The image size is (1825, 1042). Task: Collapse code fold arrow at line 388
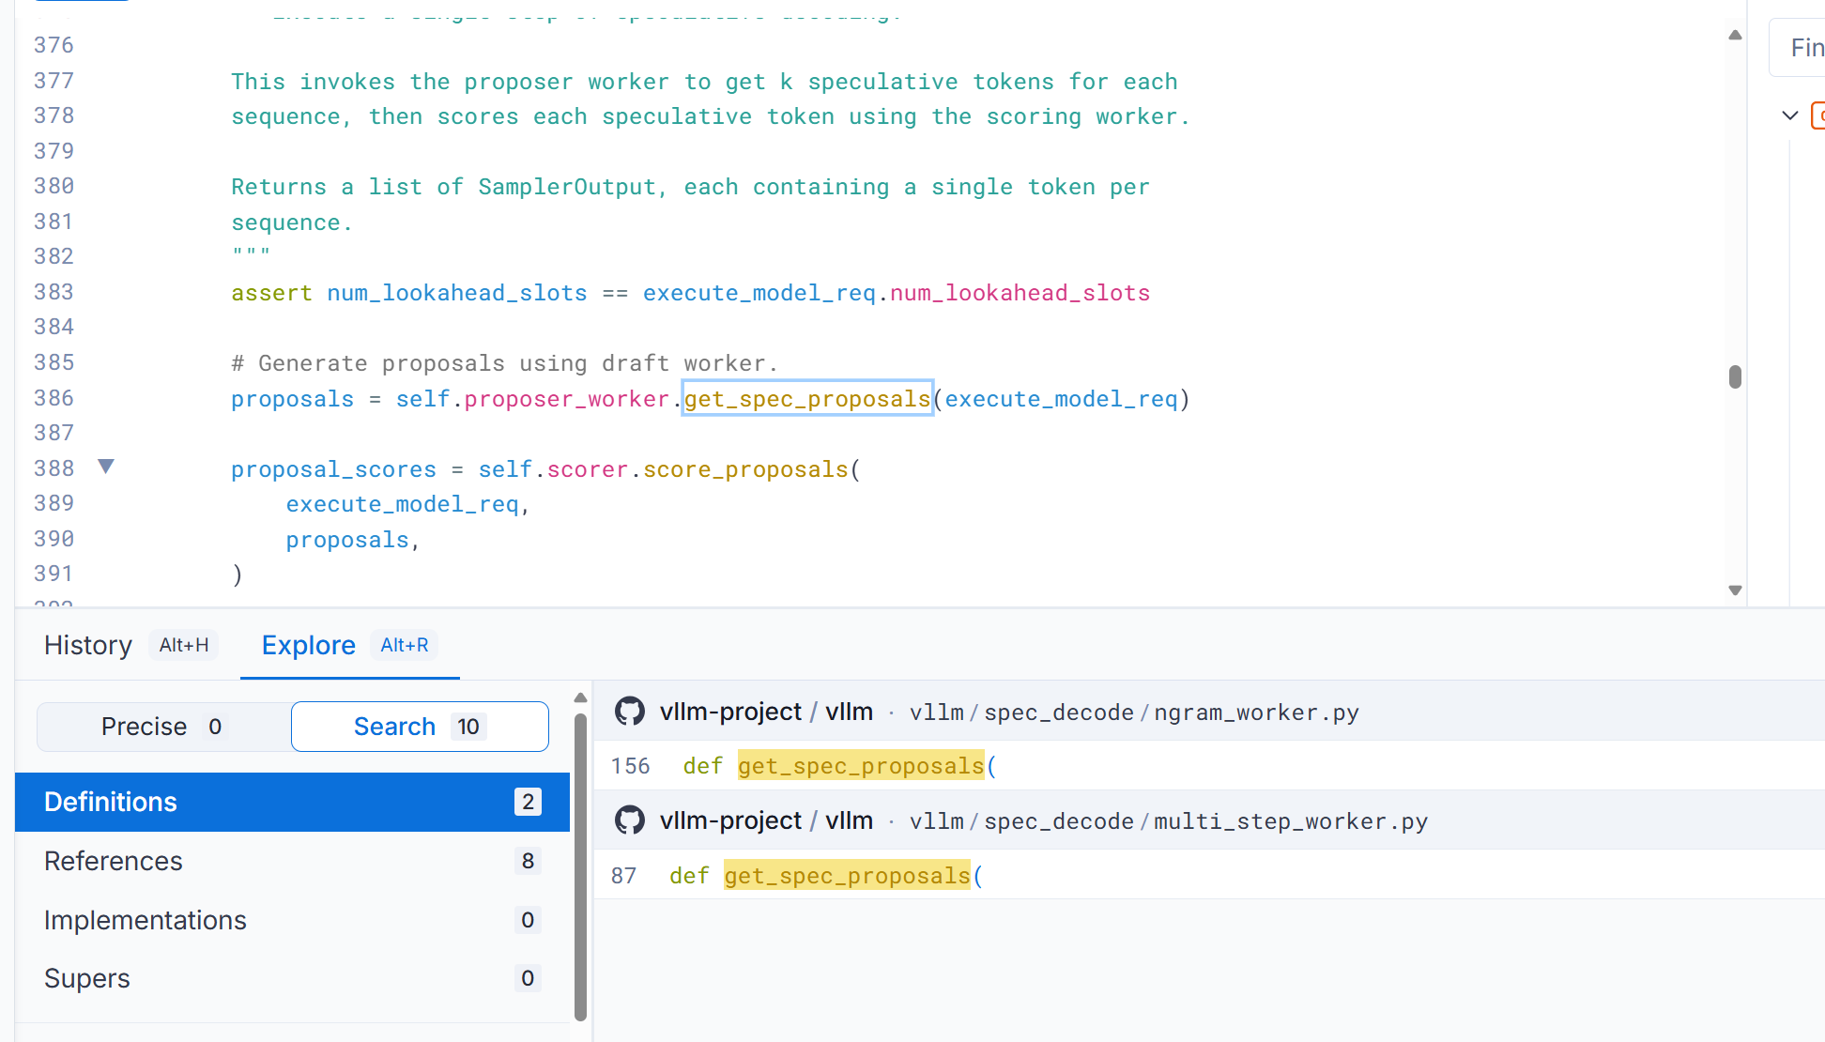coord(106,467)
